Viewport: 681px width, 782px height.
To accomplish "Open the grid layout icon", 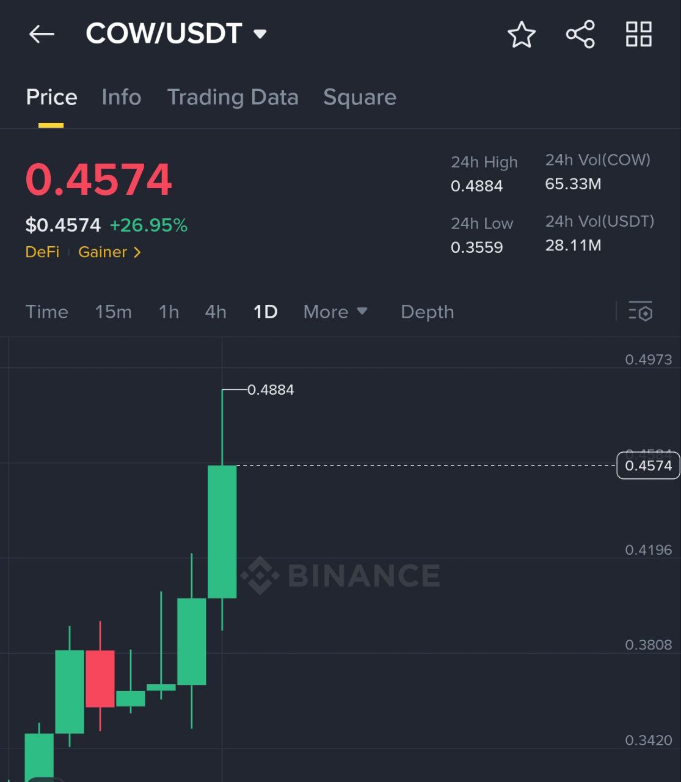I will coord(639,34).
